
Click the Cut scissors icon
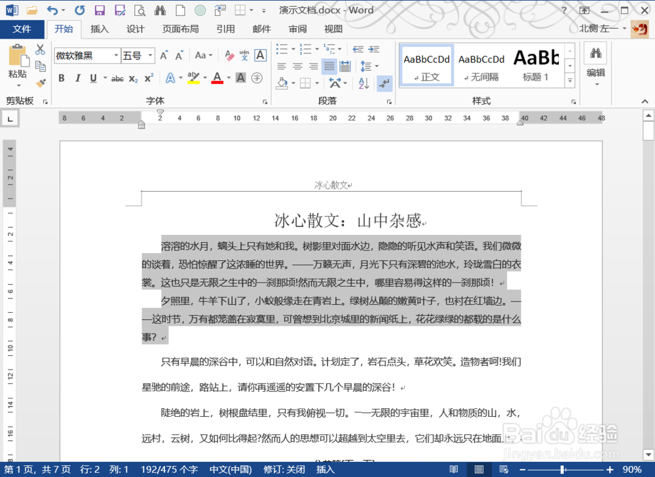click(40, 50)
